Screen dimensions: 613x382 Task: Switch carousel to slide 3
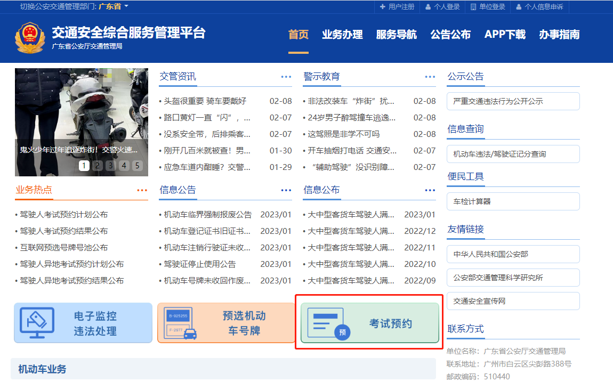(x=110, y=166)
